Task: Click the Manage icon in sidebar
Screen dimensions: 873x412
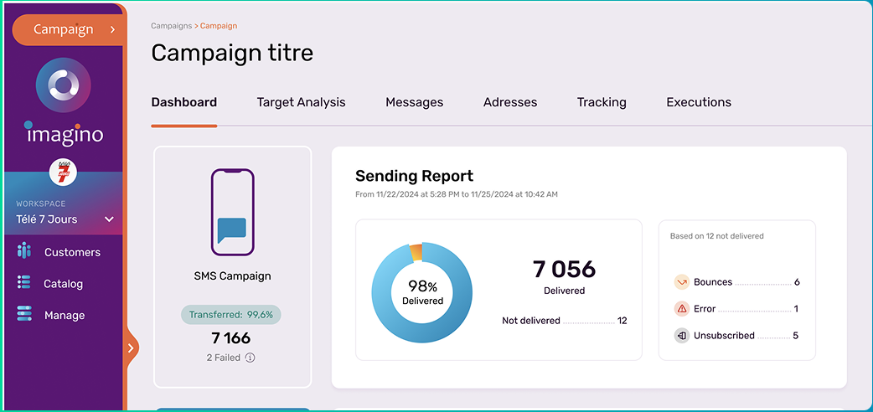Action: tap(24, 314)
